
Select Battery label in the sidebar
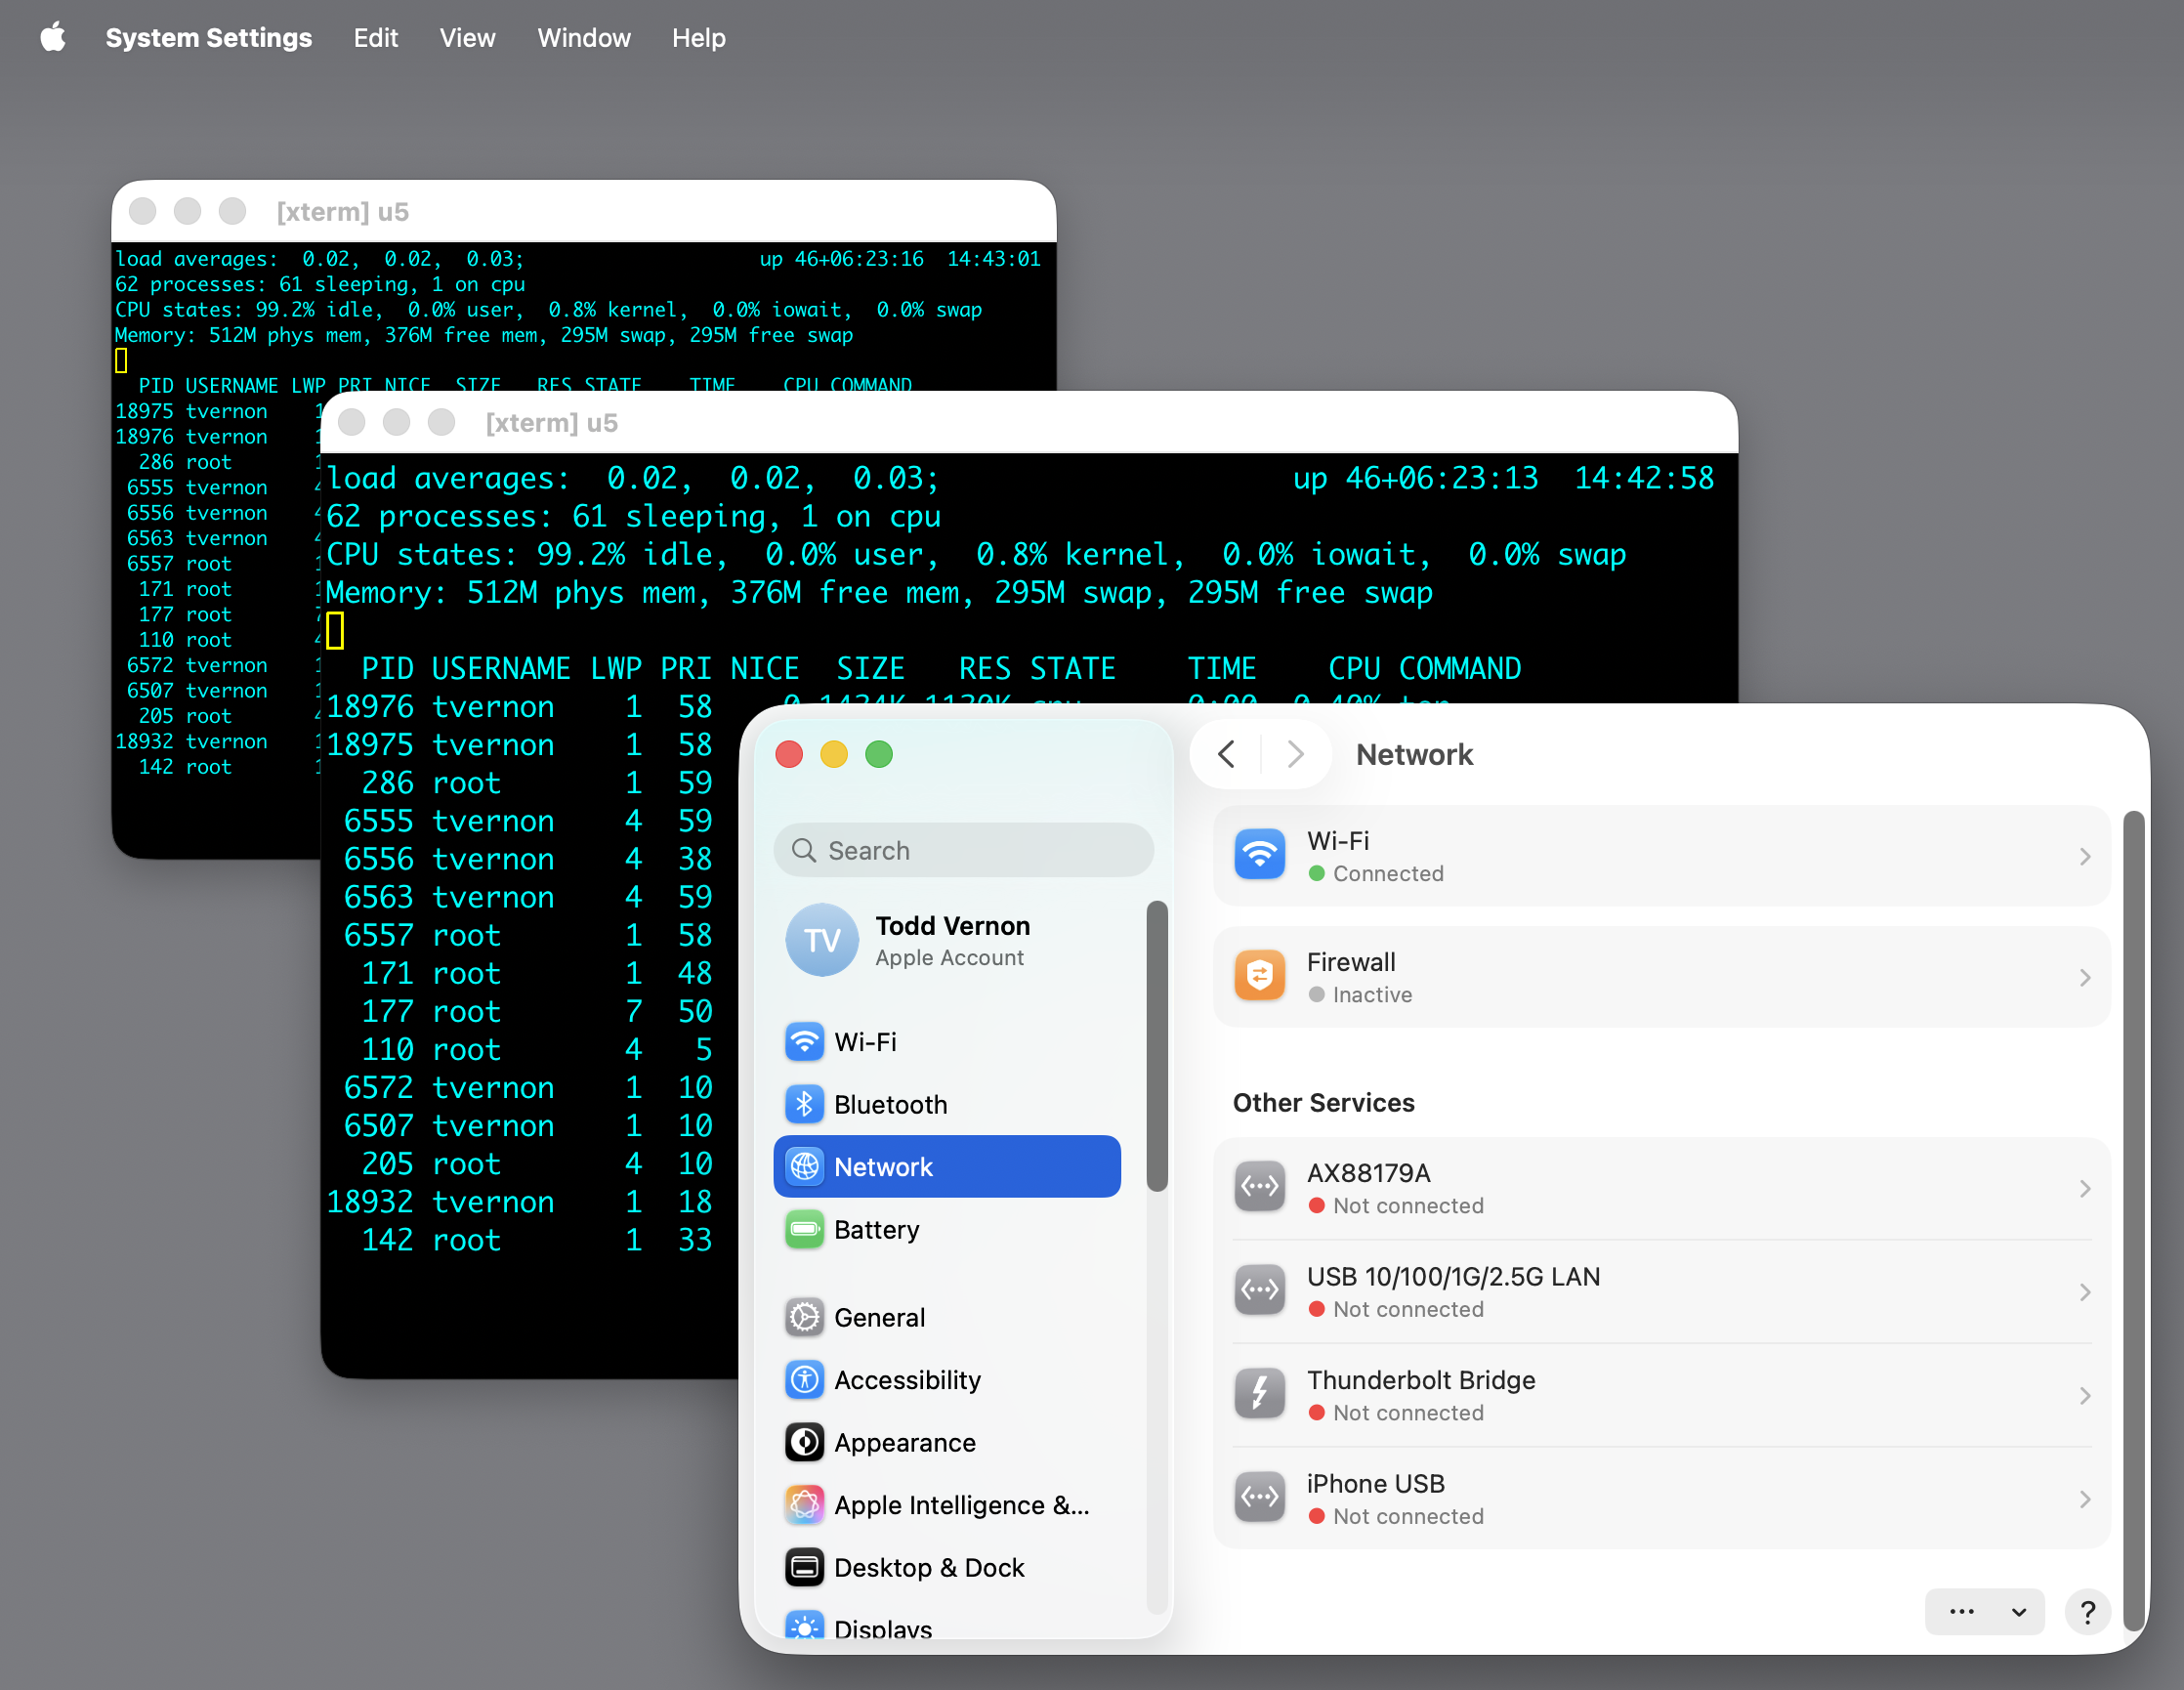[x=876, y=1229]
